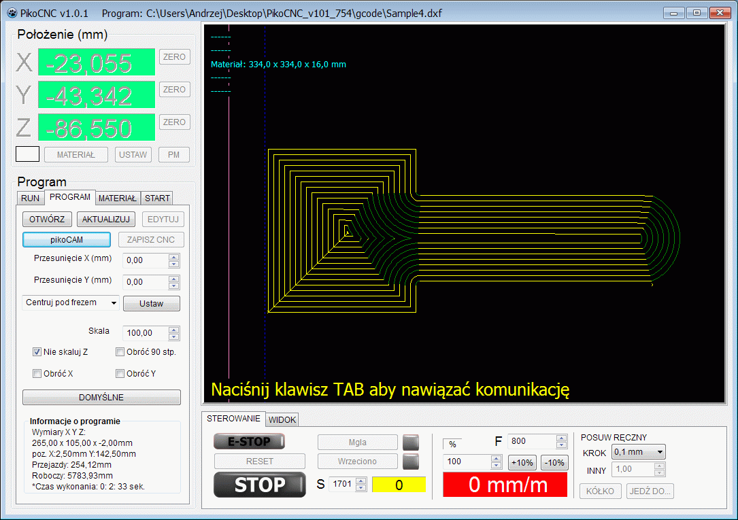Toggle the Wrzeciono spindle button
Image resolution: width=738 pixels, height=520 pixels.
(x=358, y=462)
